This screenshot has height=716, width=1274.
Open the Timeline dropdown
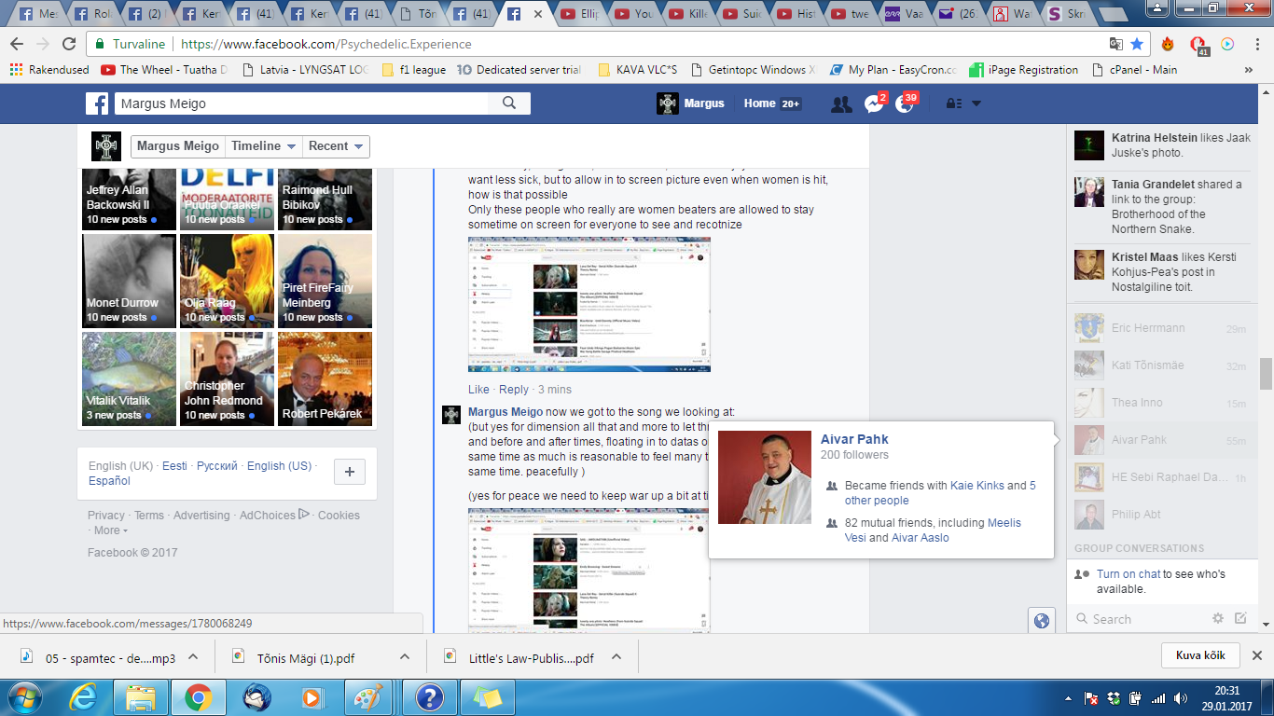(x=264, y=146)
